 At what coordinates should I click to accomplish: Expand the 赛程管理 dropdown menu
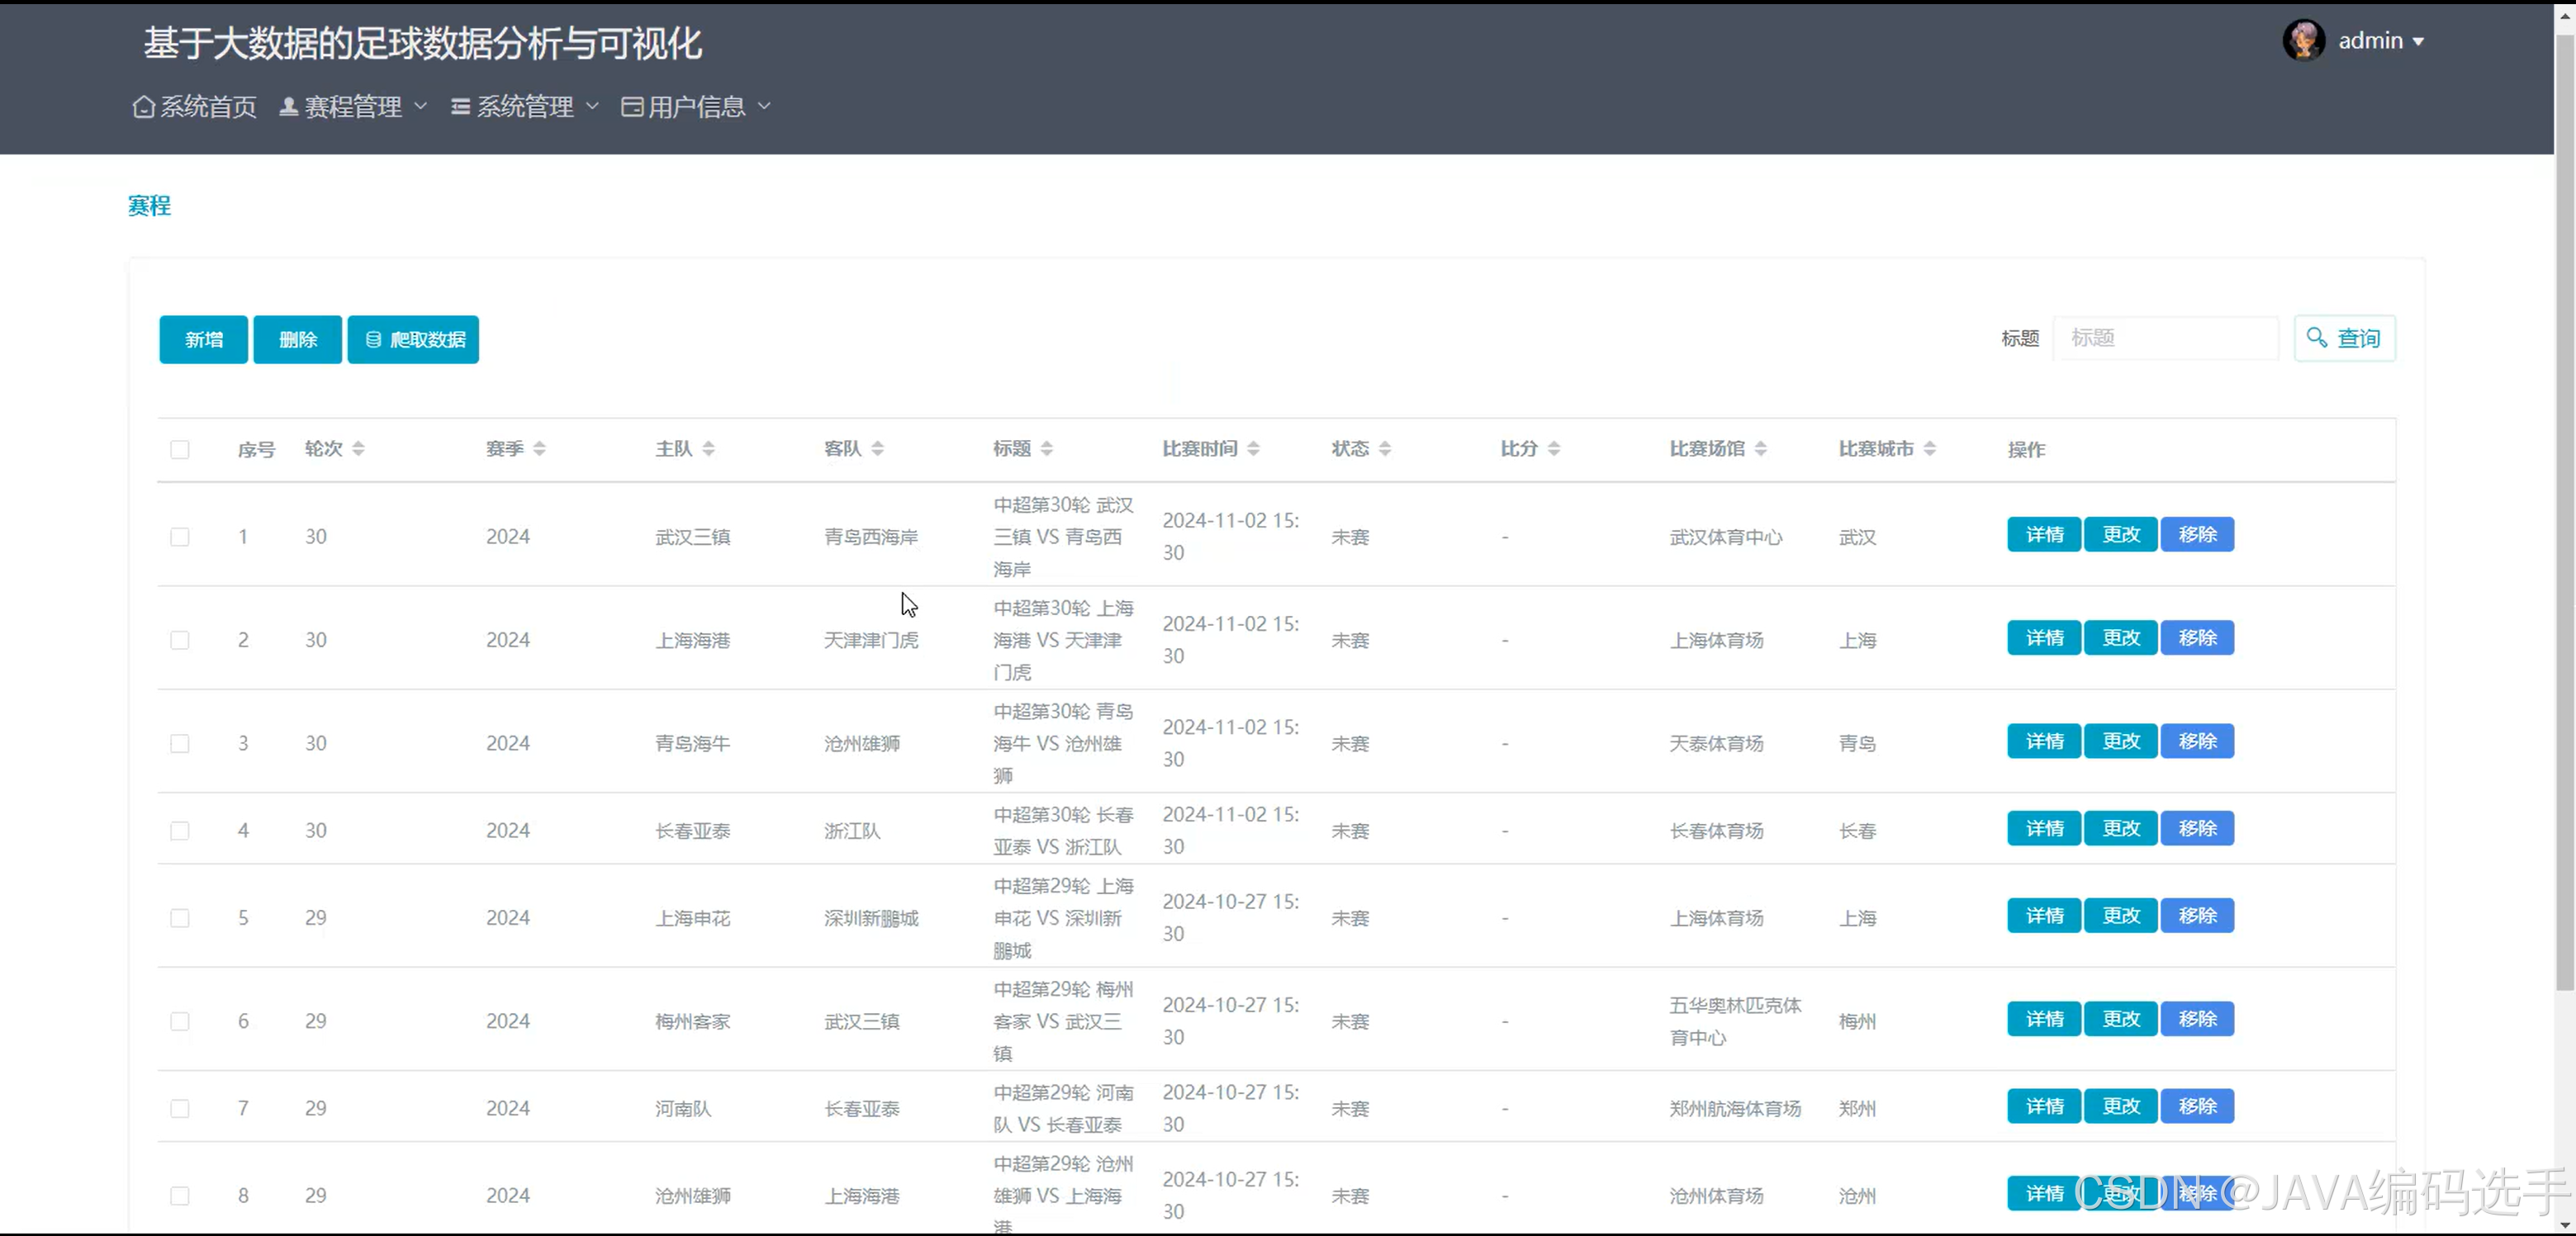pyautogui.click(x=353, y=107)
